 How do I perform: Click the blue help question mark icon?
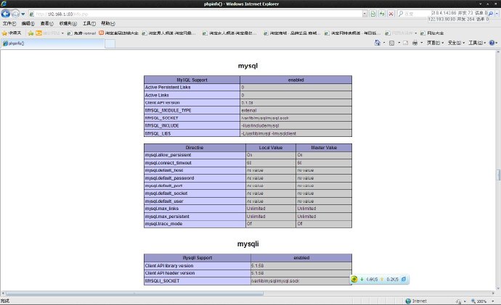coord(492,43)
